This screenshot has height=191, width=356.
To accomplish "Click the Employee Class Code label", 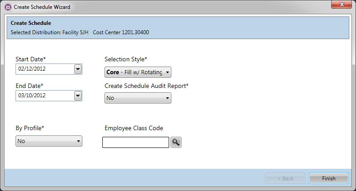I will (x=134, y=128).
